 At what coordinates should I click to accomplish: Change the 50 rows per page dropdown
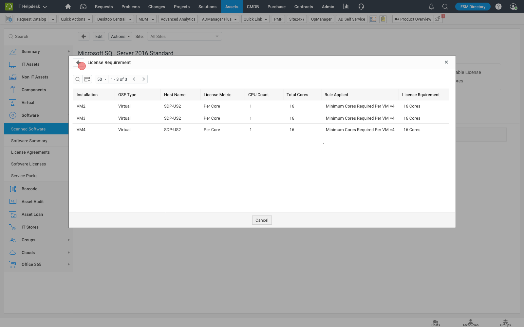pyautogui.click(x=102, y=79)
